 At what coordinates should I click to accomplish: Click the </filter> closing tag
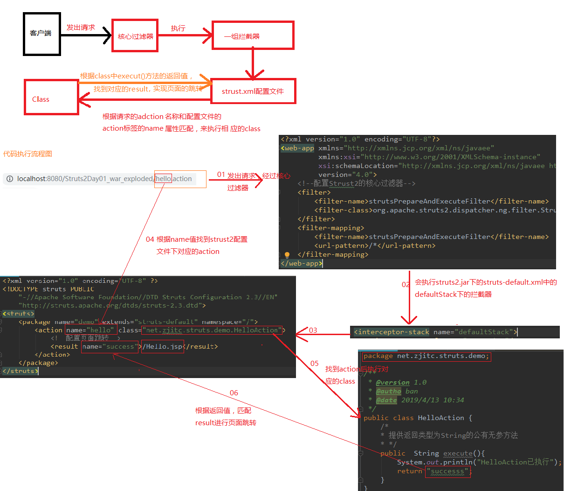click(316, 219)
